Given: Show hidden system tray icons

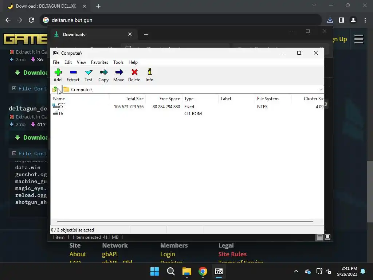Looking at the screenshot, I should [x=296, y=271].
